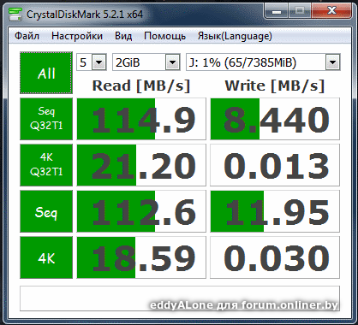Start the Seq Q32T1 test
The width and height of the screenshot is (358, 325).
(46, 119)
